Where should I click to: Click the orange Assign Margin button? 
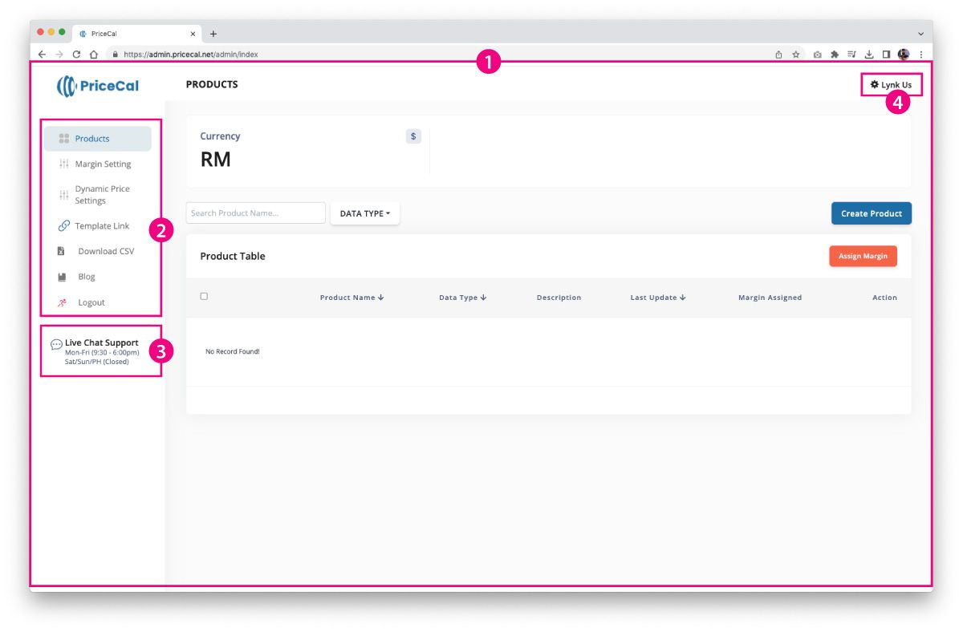863,256
